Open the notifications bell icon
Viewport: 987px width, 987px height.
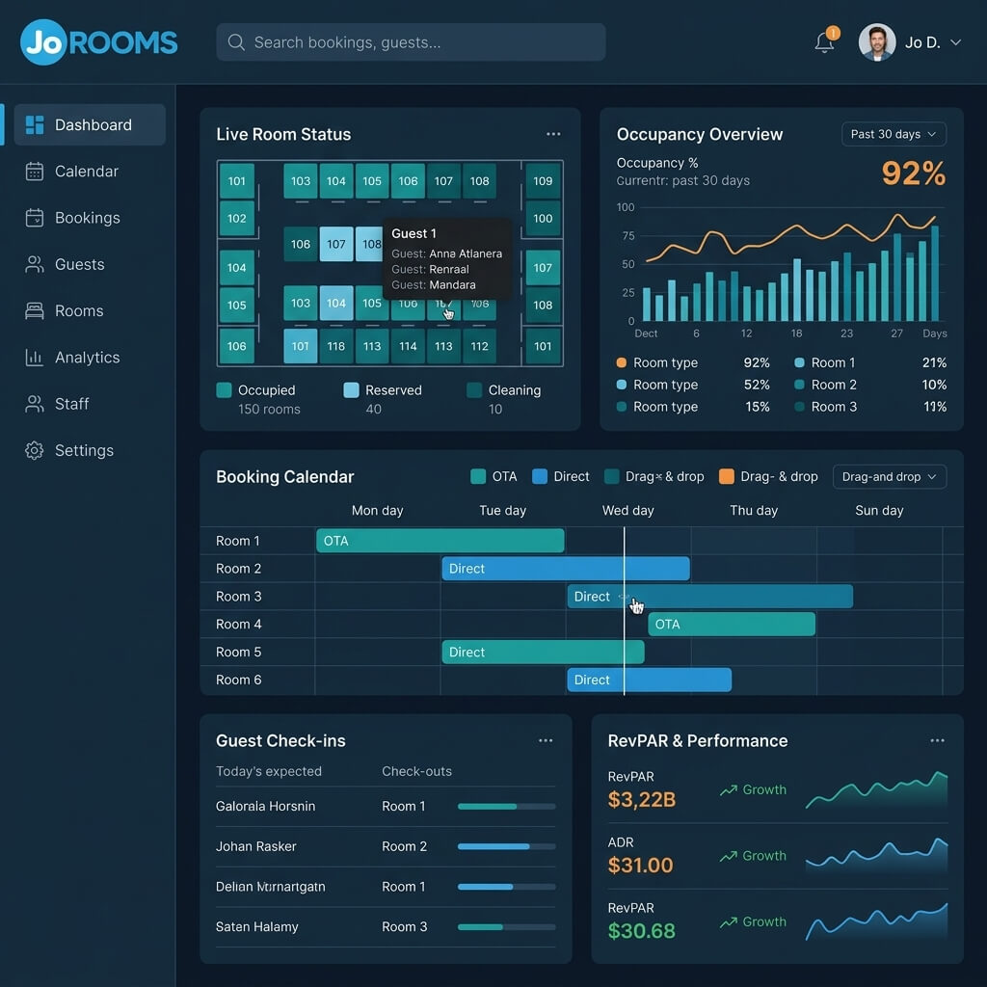point(824,42)
